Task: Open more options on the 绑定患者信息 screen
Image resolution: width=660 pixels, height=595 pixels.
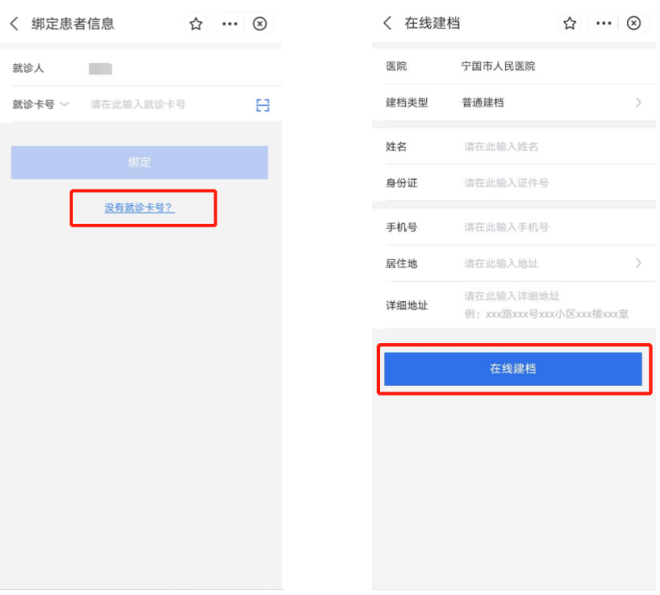Action: point(229,24)
